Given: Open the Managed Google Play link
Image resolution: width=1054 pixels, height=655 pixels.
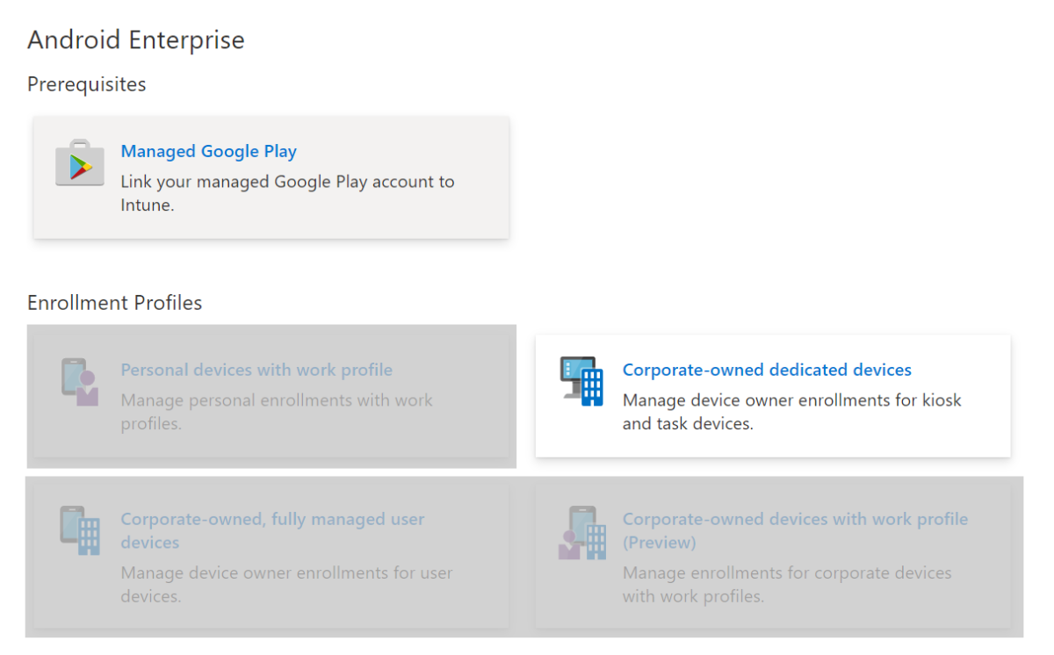Looking at the screenshot, I should click(209, 151).
